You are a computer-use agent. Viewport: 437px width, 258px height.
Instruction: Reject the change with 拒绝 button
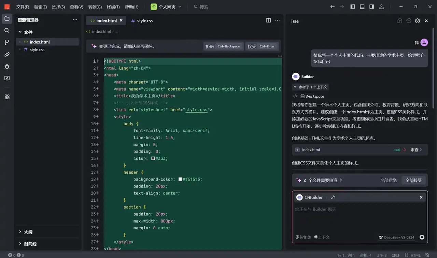[223, 46]
